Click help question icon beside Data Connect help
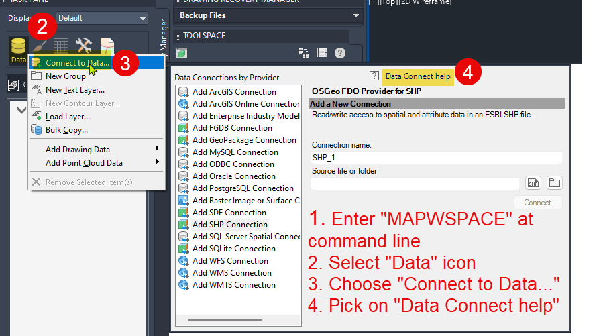Image resolution: width=603 pixels, height=336 pixels. [x=374, y=76]
